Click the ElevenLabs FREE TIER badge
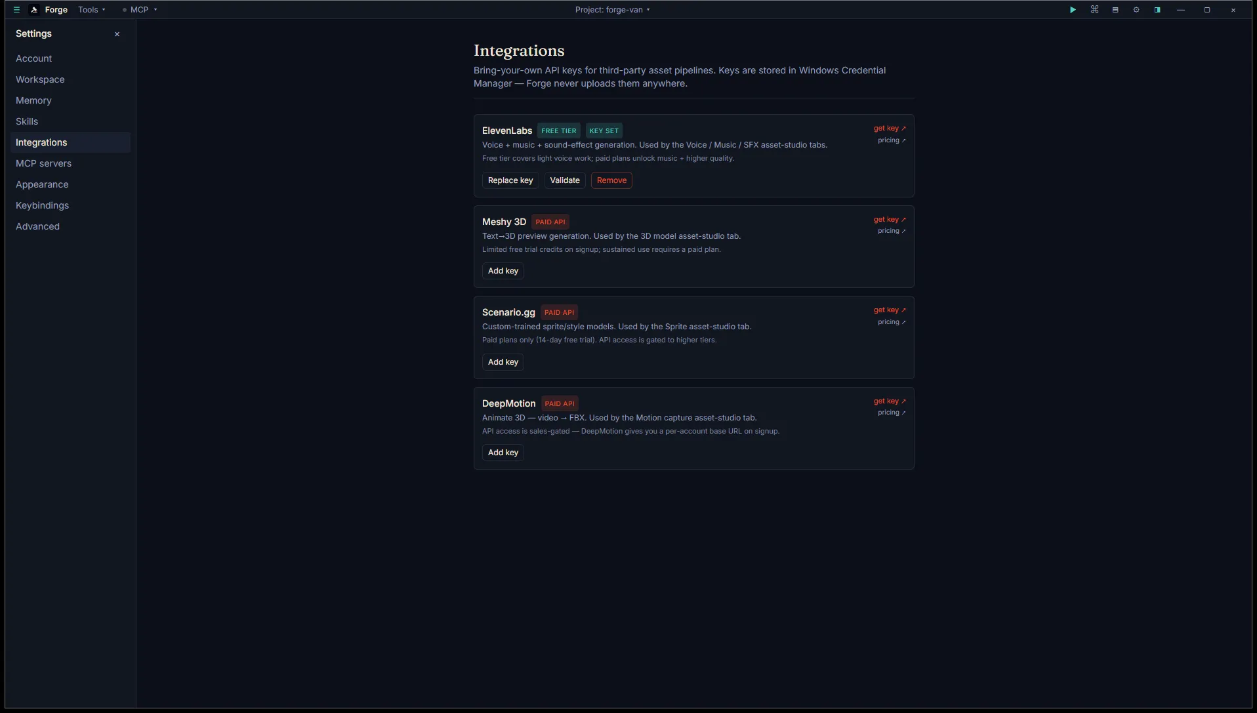 pos(559,131)
